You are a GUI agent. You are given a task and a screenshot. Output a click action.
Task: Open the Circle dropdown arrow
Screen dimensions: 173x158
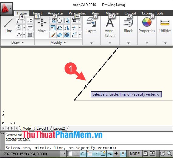tap(24, 27)
